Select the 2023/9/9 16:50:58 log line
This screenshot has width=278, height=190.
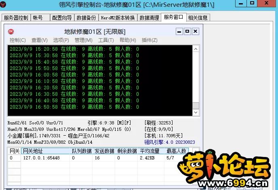point(74,107)
